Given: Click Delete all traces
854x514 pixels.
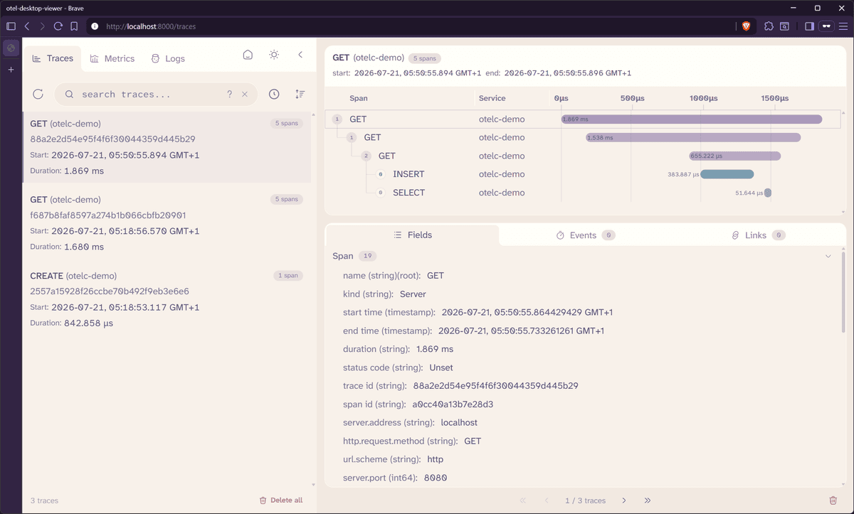Looking at the screenshot, I should pos(281,500).
